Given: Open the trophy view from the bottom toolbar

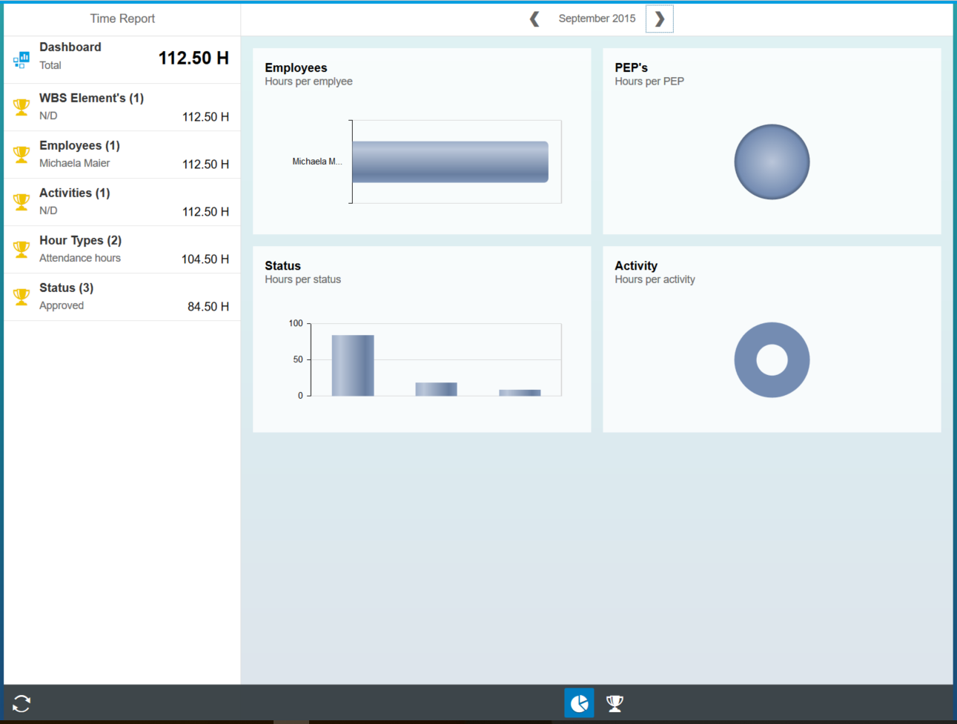Looking at the screenshot, I should pos(615,703).
